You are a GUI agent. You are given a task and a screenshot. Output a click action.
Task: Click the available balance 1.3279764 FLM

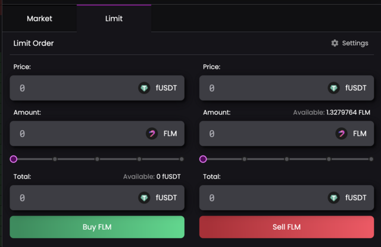click(348, 112)
